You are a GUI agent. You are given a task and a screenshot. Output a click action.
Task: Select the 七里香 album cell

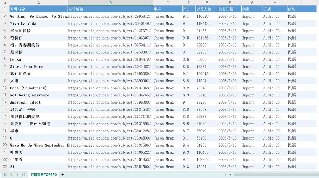(38, 159)
